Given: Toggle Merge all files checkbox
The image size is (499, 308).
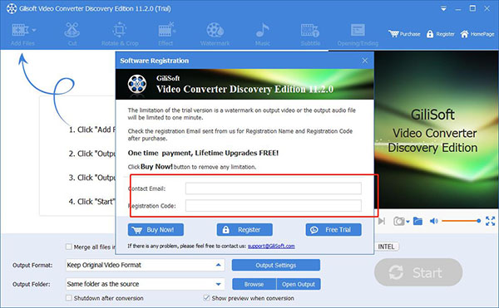Looking at the screenshot, I should (x=69, y=247).
